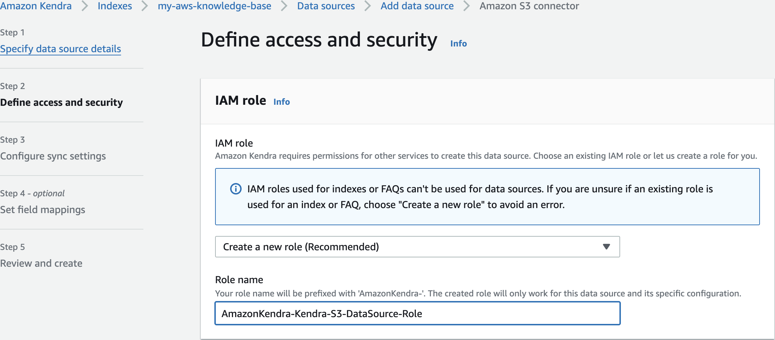
Task: Click the Role name input field
Action: click(x=417, y=314)
